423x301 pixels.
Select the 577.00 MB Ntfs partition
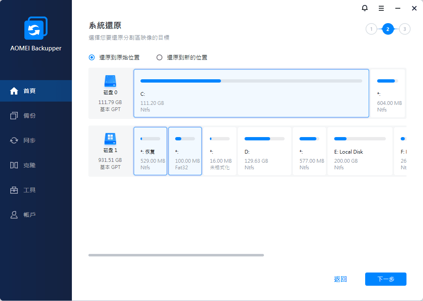(309, 151)
